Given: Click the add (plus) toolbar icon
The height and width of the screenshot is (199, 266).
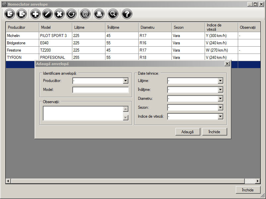Looking at the screenshot, I should [x=35, y=14].
